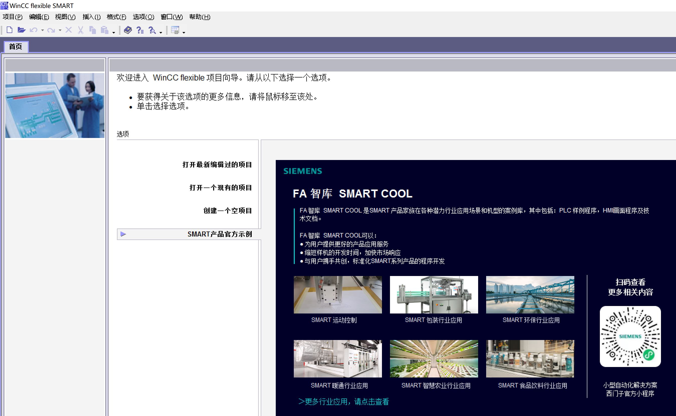Open the redo history dropdown arrow
This screenshot has height=416, width=676.
click(x=60, y=30)
